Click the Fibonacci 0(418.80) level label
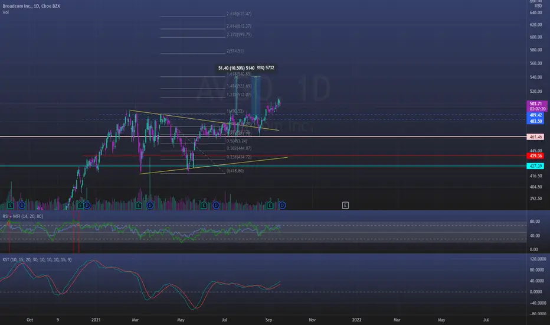 tap(235, 171)
